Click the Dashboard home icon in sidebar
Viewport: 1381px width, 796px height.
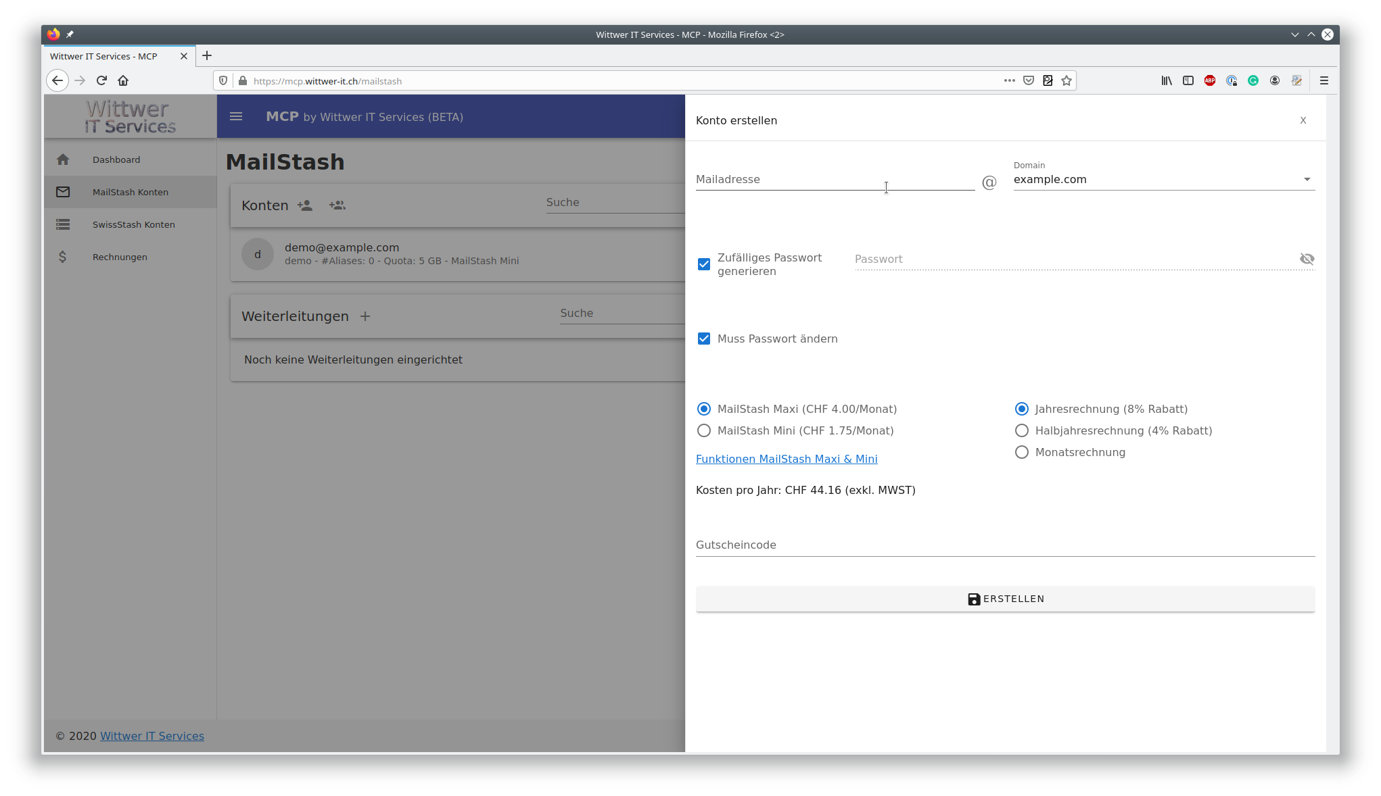(63, 159)
